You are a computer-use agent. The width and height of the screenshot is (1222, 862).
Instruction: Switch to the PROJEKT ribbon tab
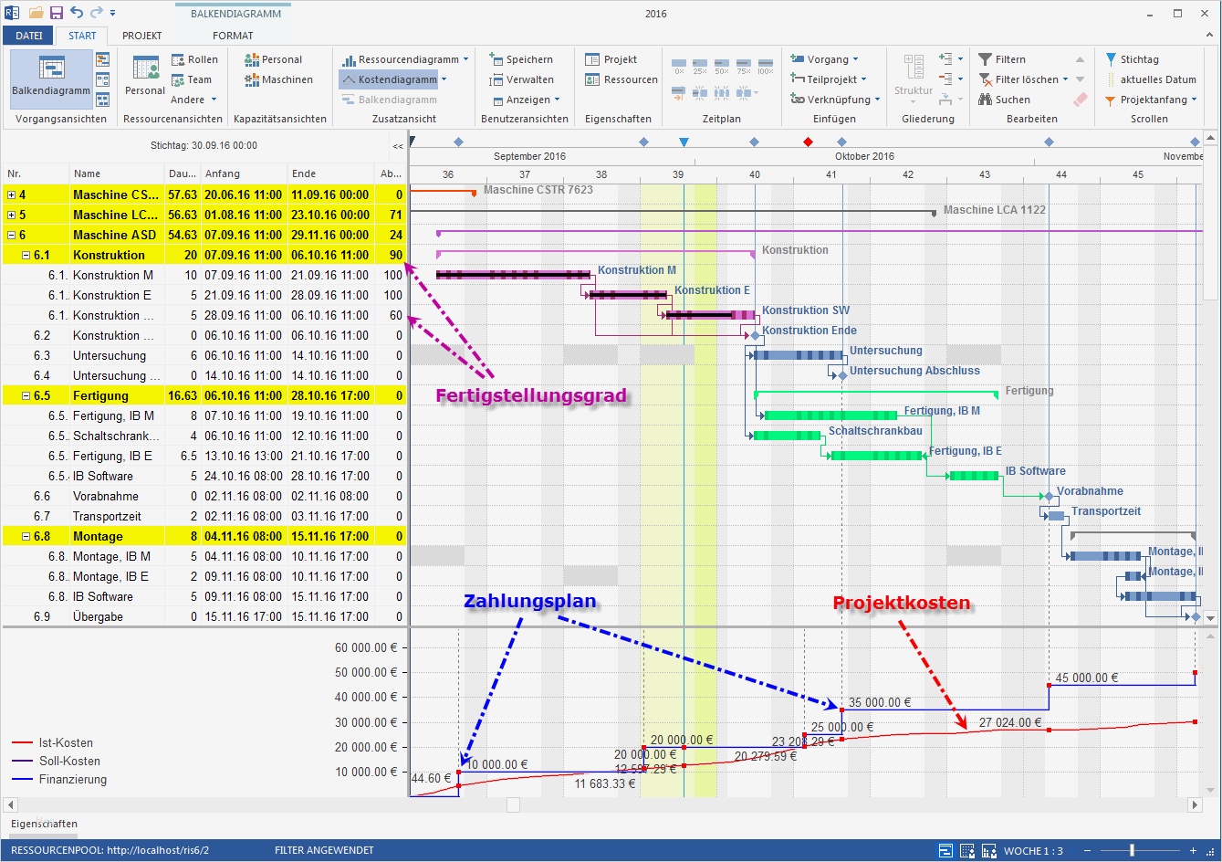142,36
